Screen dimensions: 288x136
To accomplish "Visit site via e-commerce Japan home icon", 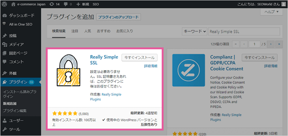I will pyautogui.click(x=13, y=4).
